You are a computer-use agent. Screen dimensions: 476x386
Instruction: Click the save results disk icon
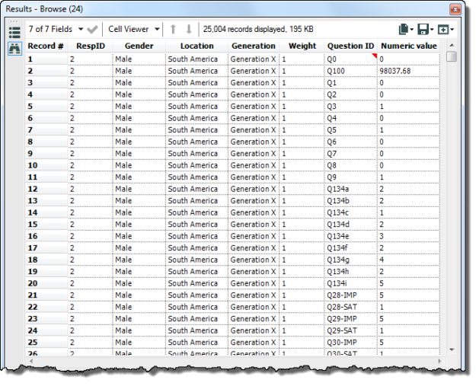point(423,30)
